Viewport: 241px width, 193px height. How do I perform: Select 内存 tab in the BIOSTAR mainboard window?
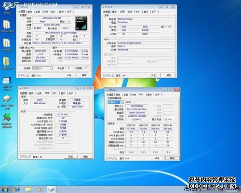coord(130,12)
